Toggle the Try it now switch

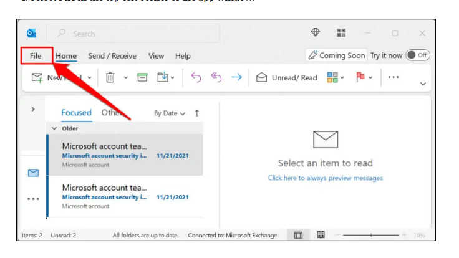(418, 55)
